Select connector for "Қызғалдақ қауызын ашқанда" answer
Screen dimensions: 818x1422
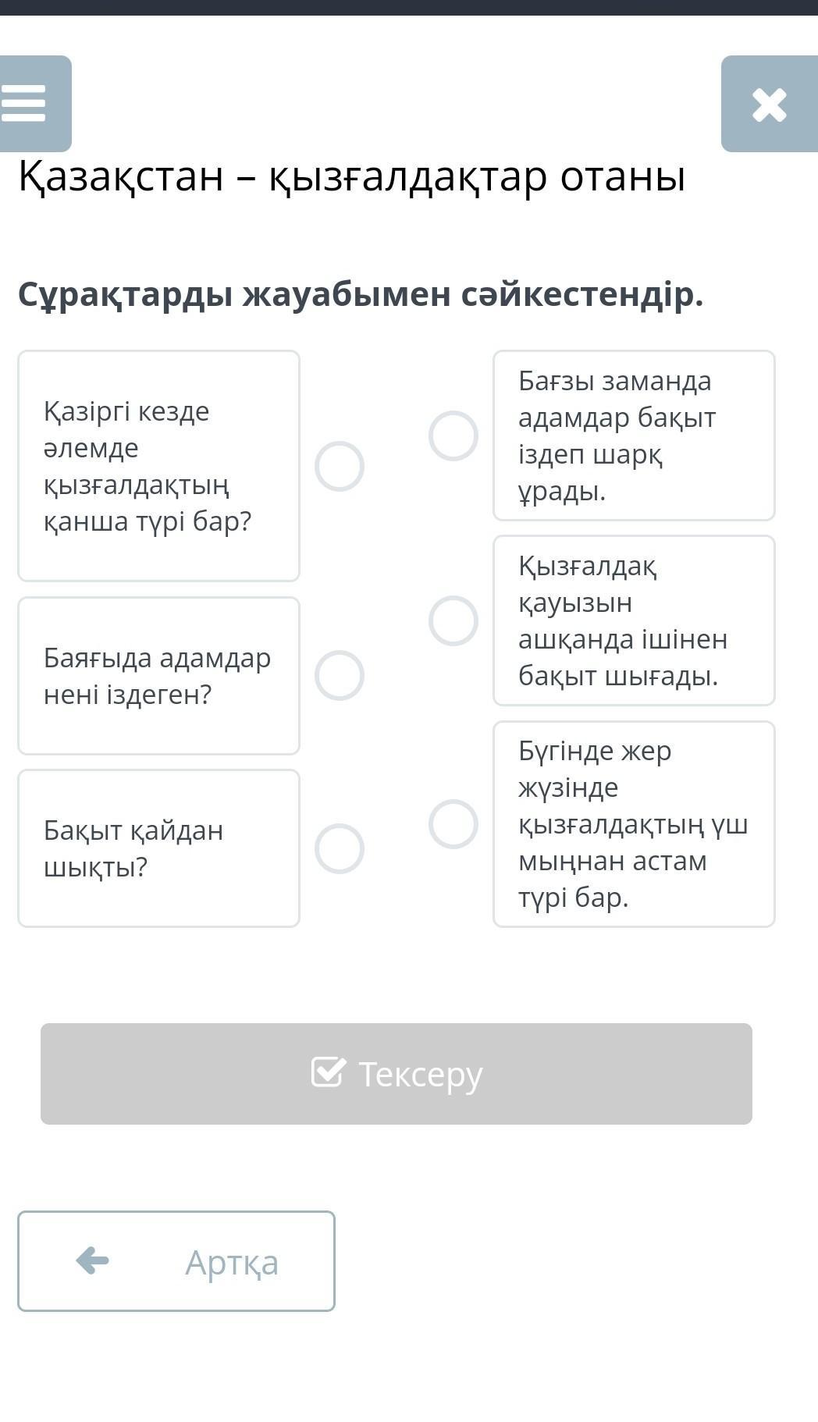453,620
